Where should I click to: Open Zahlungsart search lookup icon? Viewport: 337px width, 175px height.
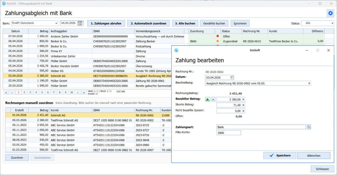[x=309, y=127]
